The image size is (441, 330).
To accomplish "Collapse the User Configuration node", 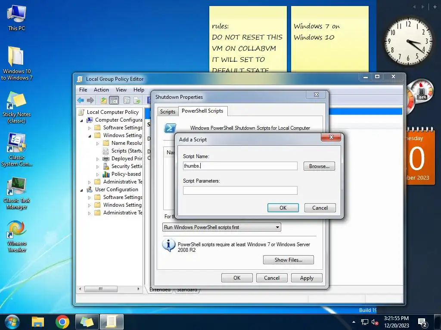I will coord(81,190).
